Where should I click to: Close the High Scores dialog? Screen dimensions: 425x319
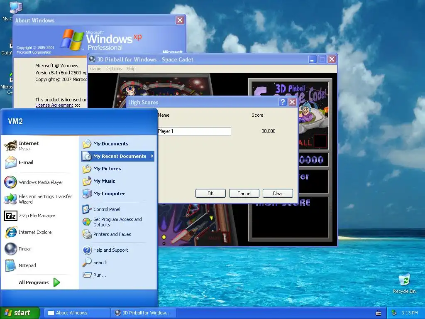[x=292, y=102]
